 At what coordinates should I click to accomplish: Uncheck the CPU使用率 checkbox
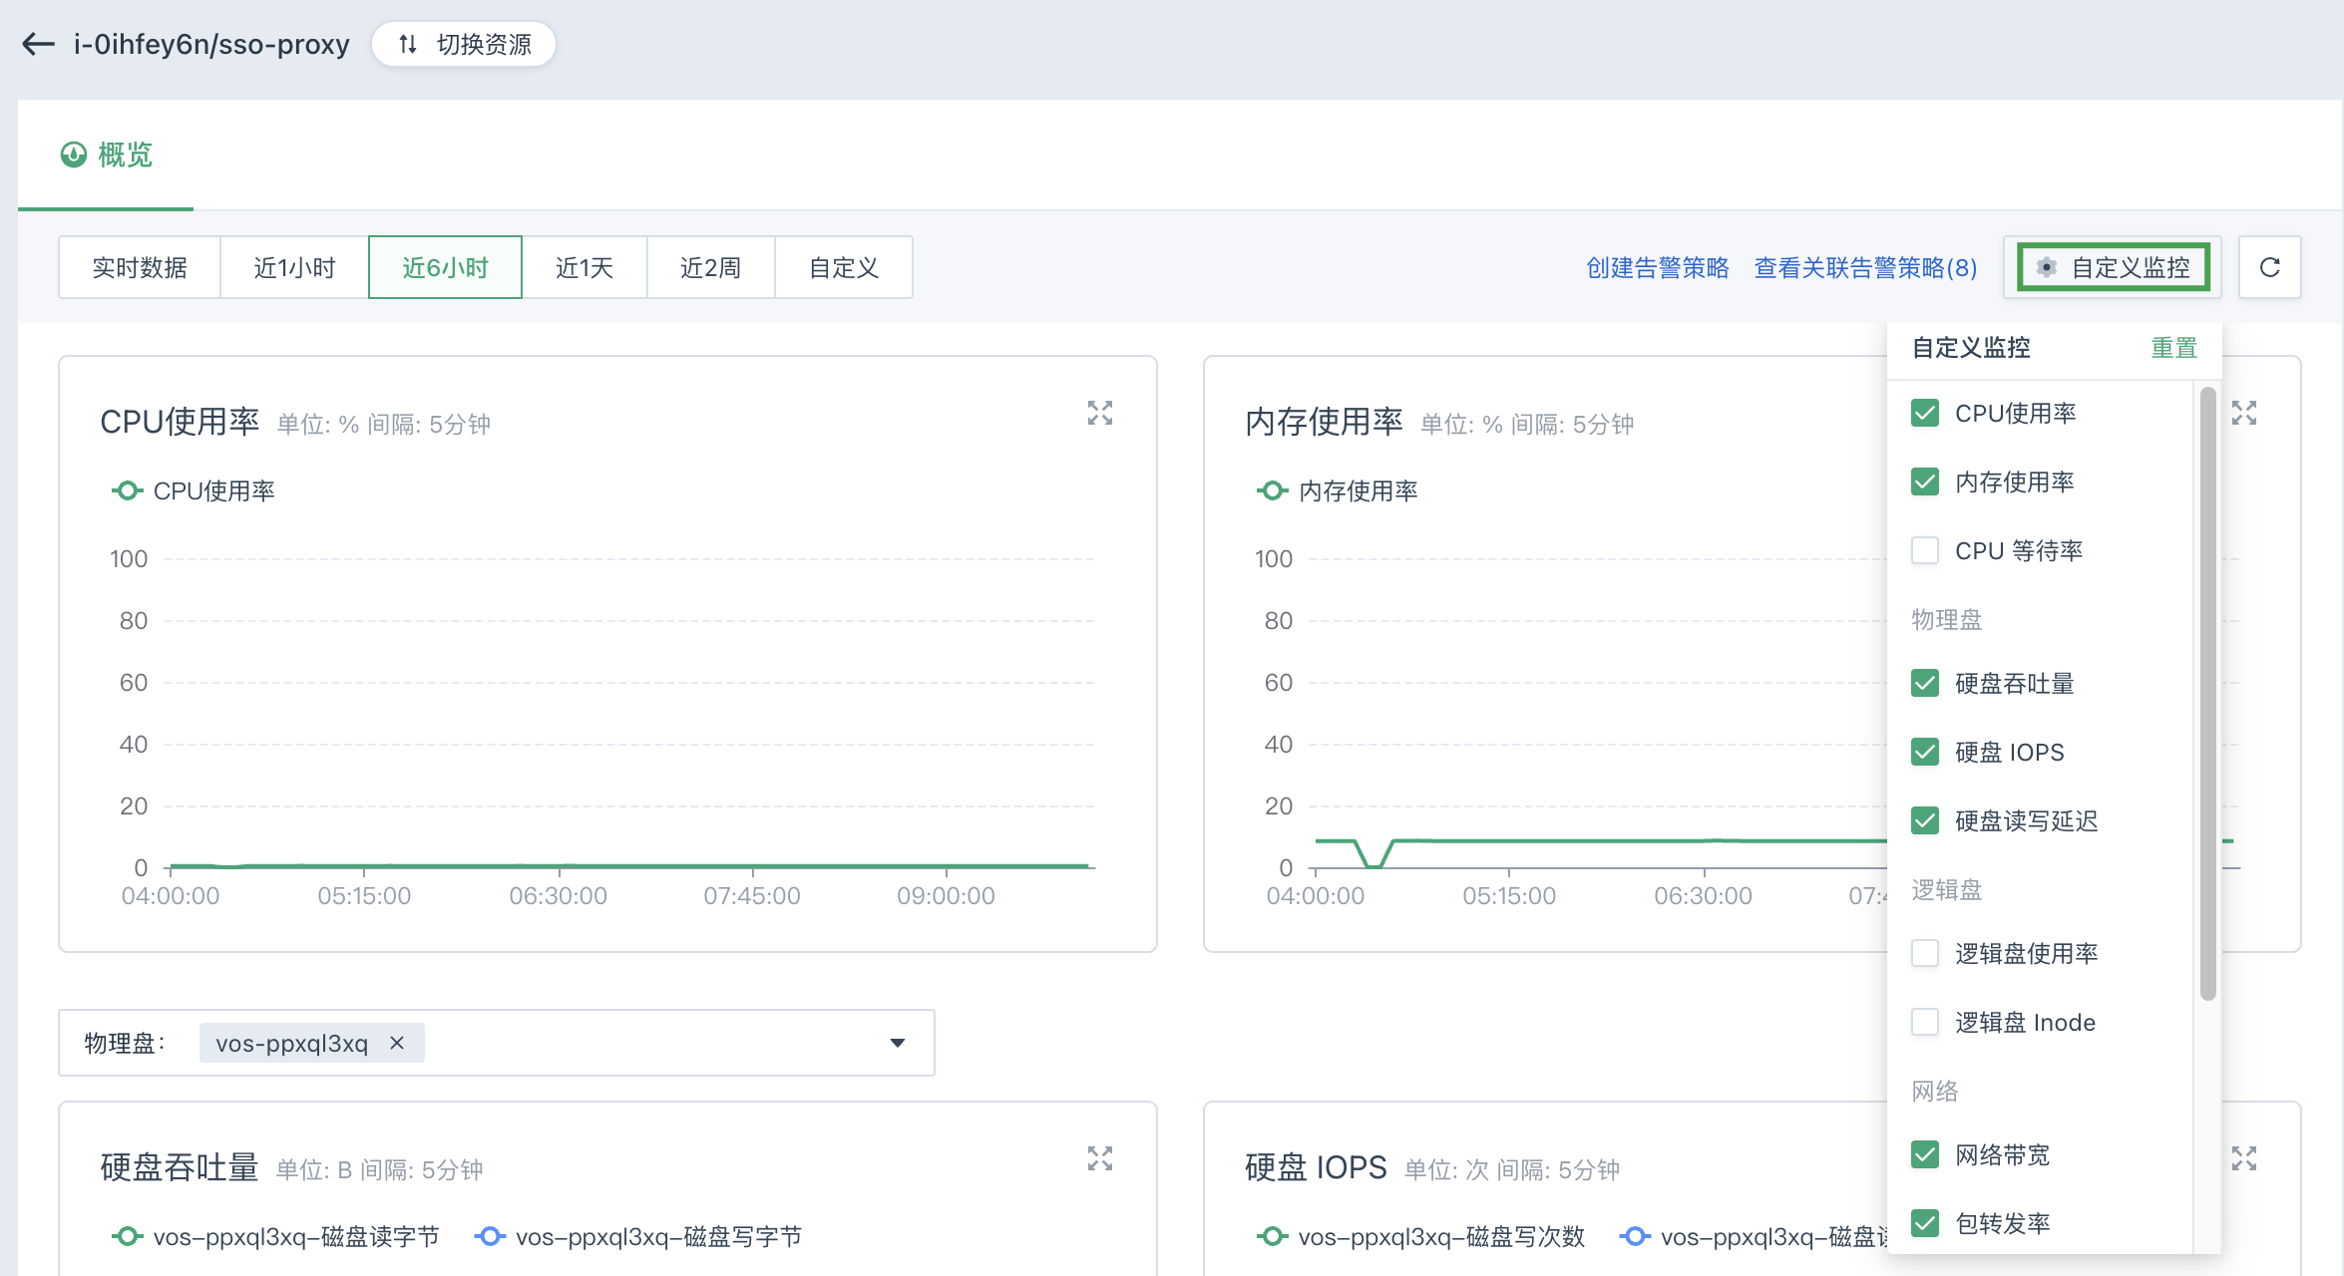point(1925,413)
